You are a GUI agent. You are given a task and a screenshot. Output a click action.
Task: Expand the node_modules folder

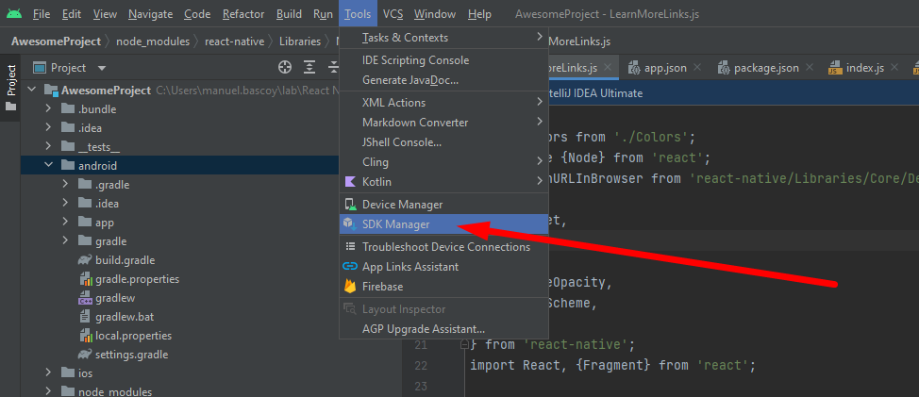[48, 391]
